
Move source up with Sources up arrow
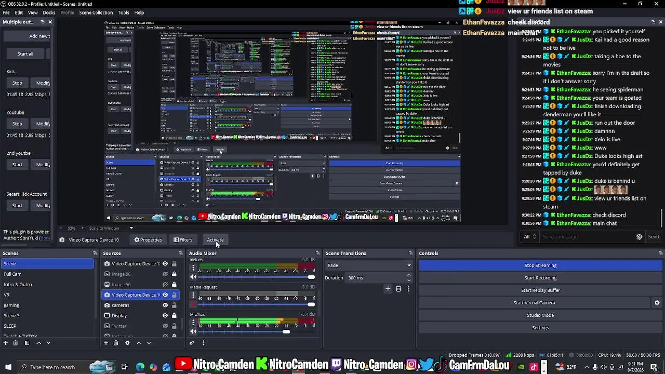139,343
